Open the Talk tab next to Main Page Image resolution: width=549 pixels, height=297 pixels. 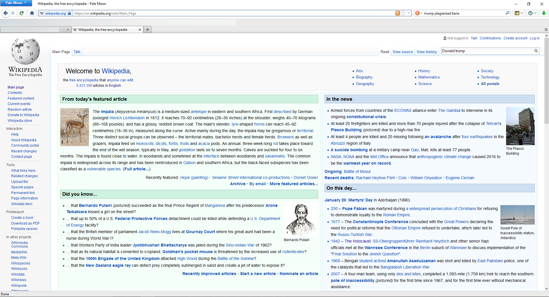(x=77, y=52)
